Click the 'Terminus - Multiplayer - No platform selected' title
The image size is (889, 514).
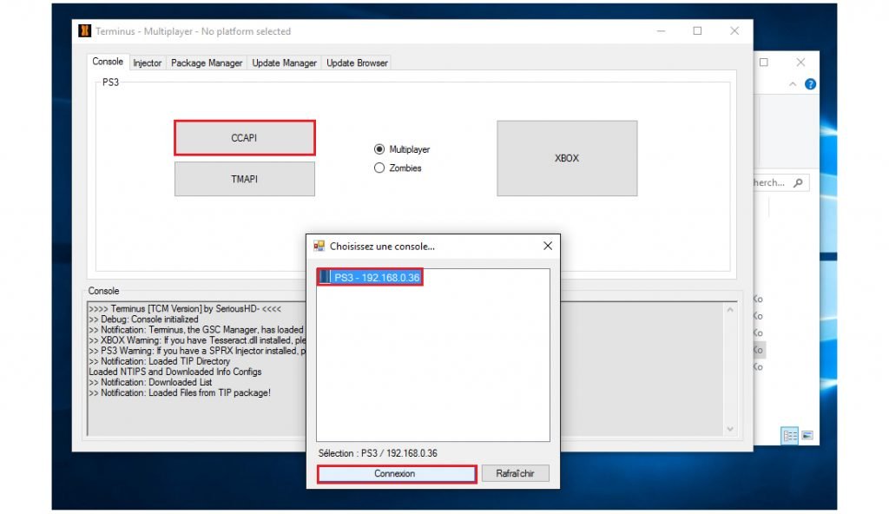tap(193, 31)
